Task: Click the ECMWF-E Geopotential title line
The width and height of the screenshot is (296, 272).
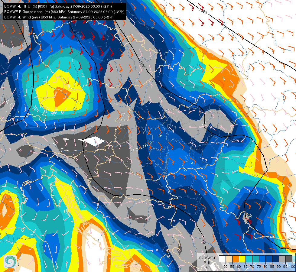Action: point(64,12)
